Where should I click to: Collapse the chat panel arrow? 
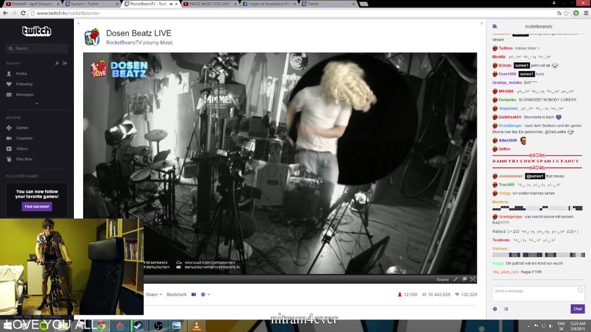coord(482,23)
